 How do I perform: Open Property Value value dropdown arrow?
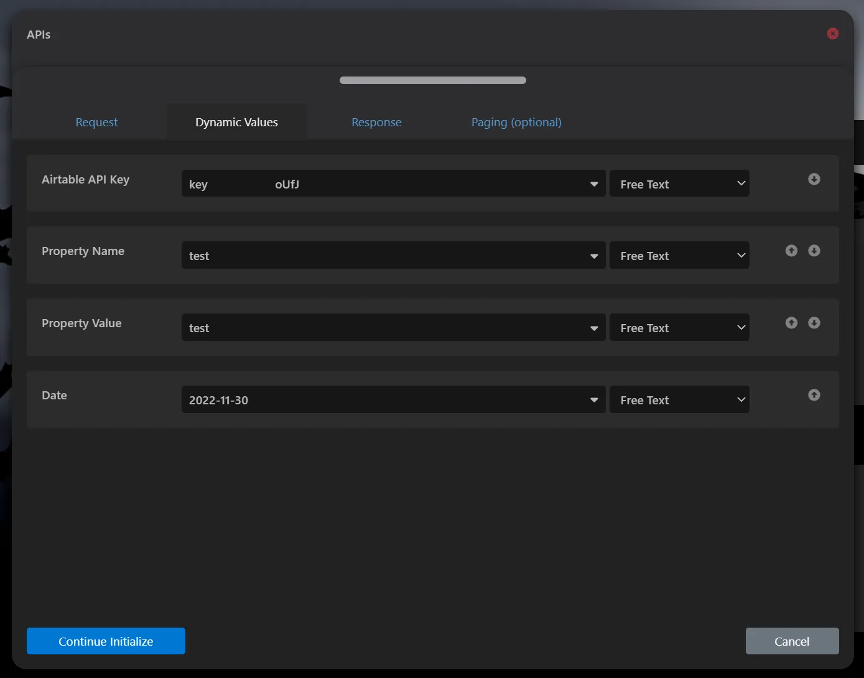tap(594, 328)
